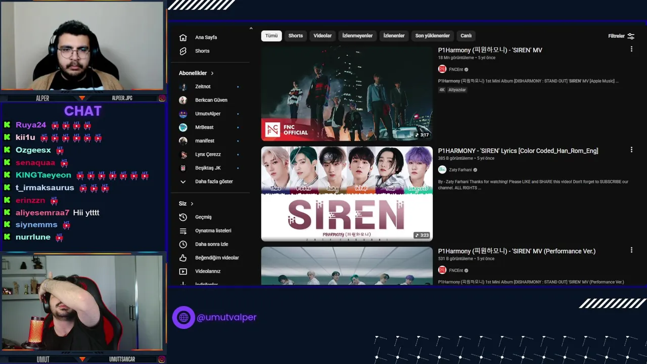
Task: Open options menu for SIREN MV video
Action: pos(631,49)
